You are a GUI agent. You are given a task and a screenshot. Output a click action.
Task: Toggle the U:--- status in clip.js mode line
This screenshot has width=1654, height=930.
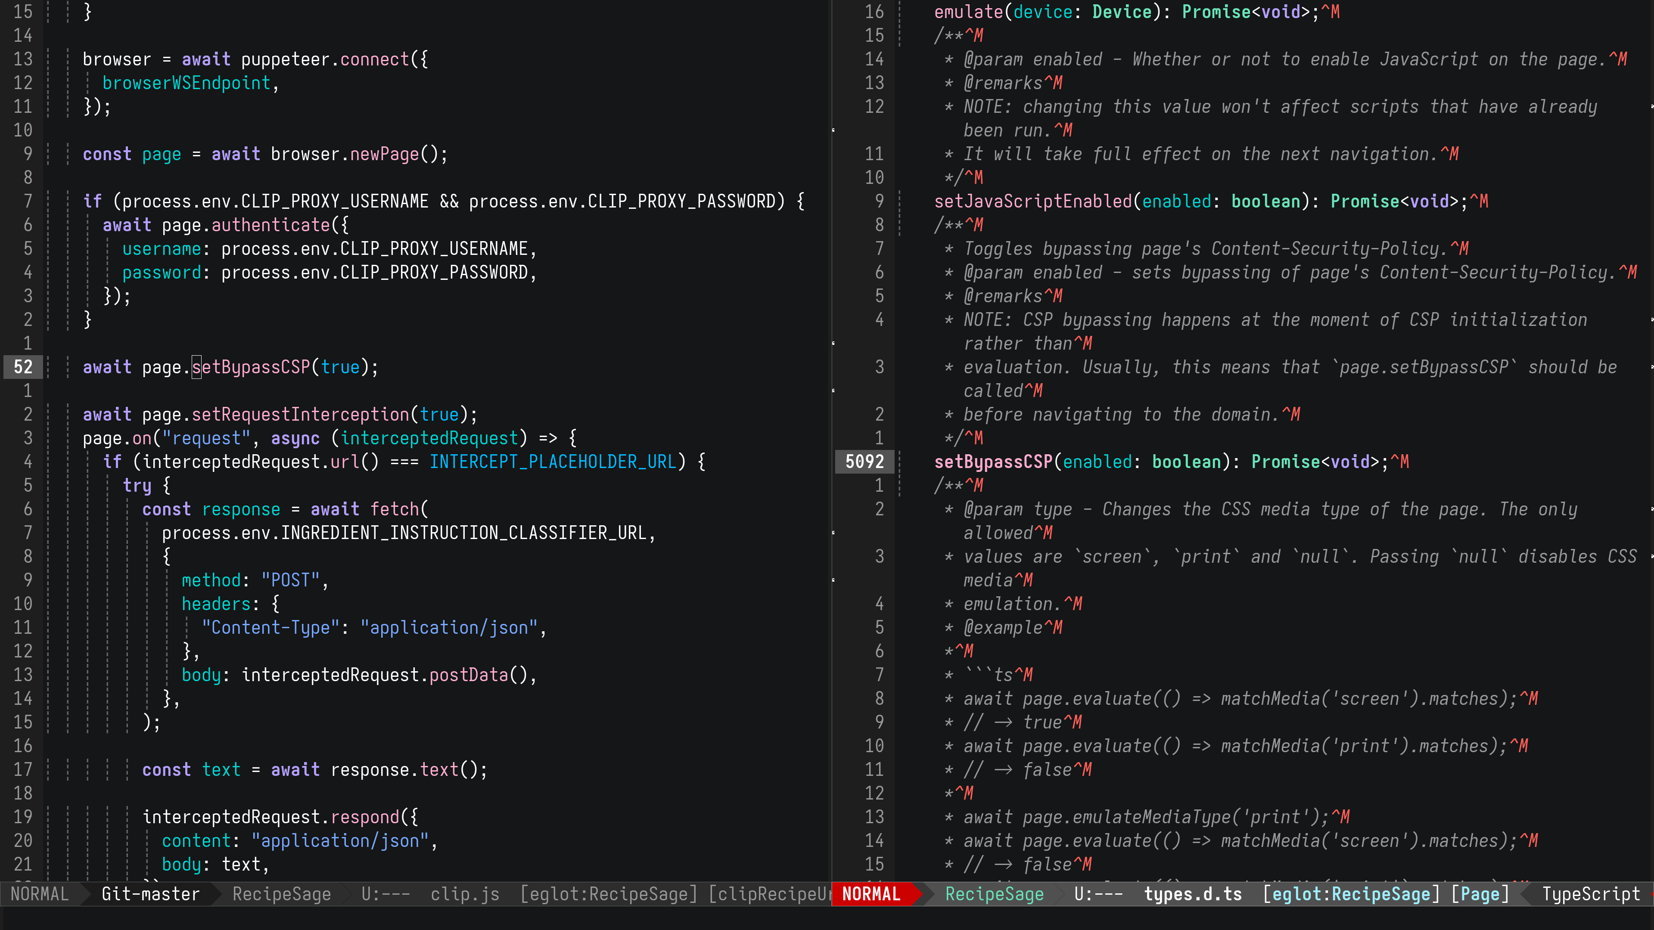pyautogui.click(x=385, y=894)
